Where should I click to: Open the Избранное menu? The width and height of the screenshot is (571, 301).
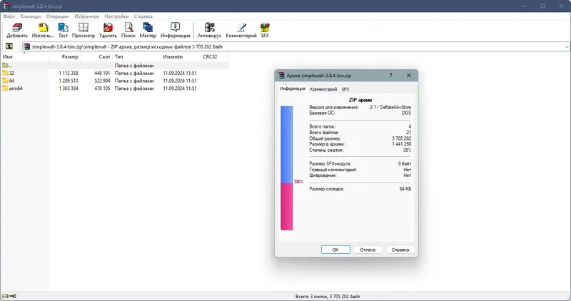tap(86, 16)
